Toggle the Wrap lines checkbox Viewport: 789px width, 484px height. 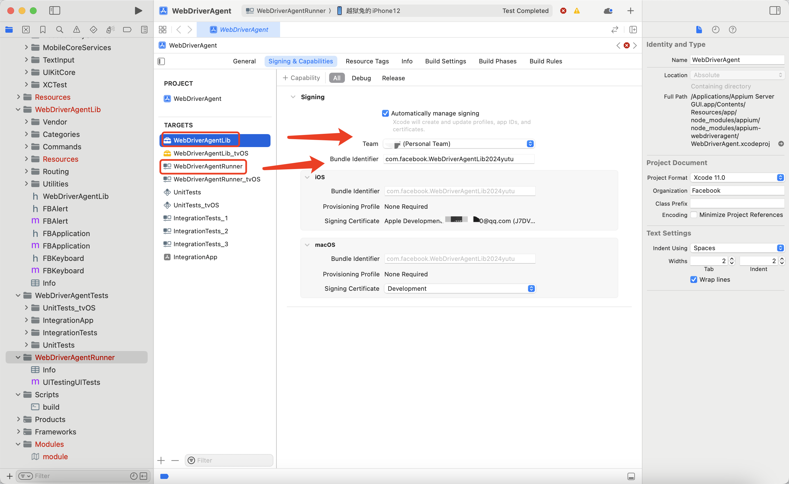694,279
